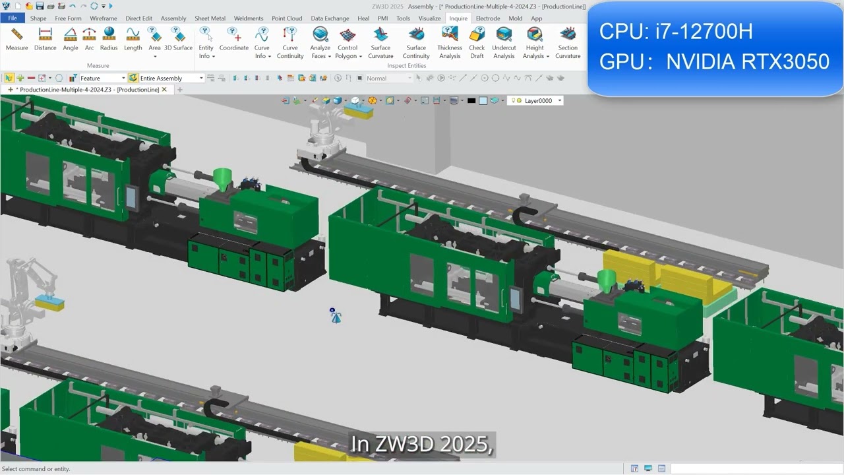The image size is (844, 475).
Task: Launch Height Analysis
Action: pyautogui.click(x=535, y=43)
